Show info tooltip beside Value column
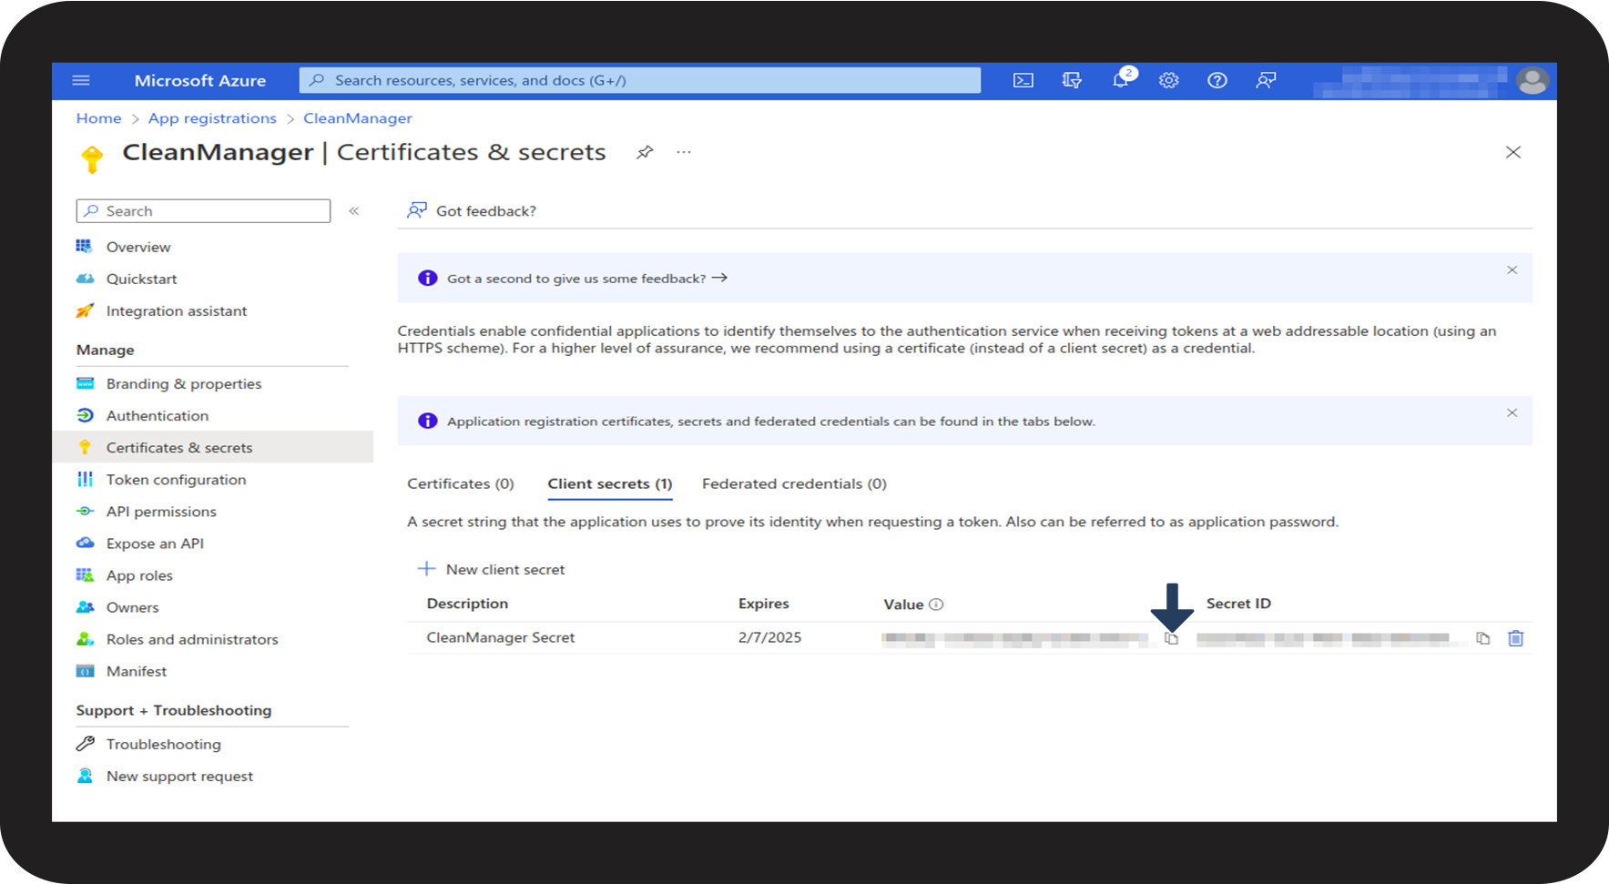 [x=936, y=605]
